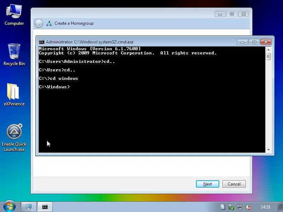Switch to Homegroup wizard taskbar button

[29, 207]
